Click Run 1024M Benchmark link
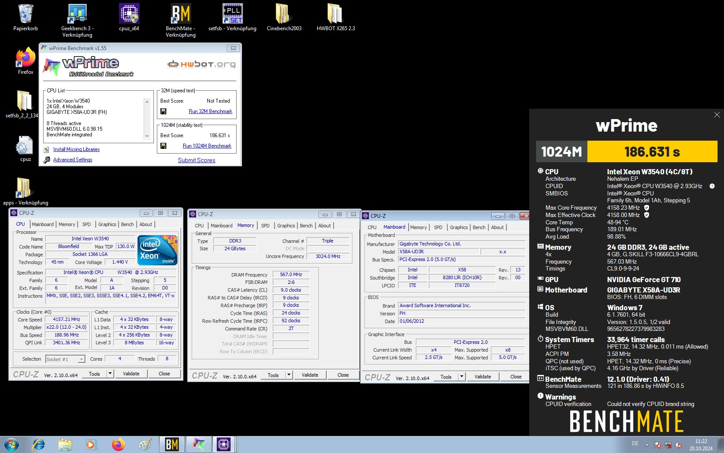The height and width of the screenshot is (453, 724). pos(207,146)
